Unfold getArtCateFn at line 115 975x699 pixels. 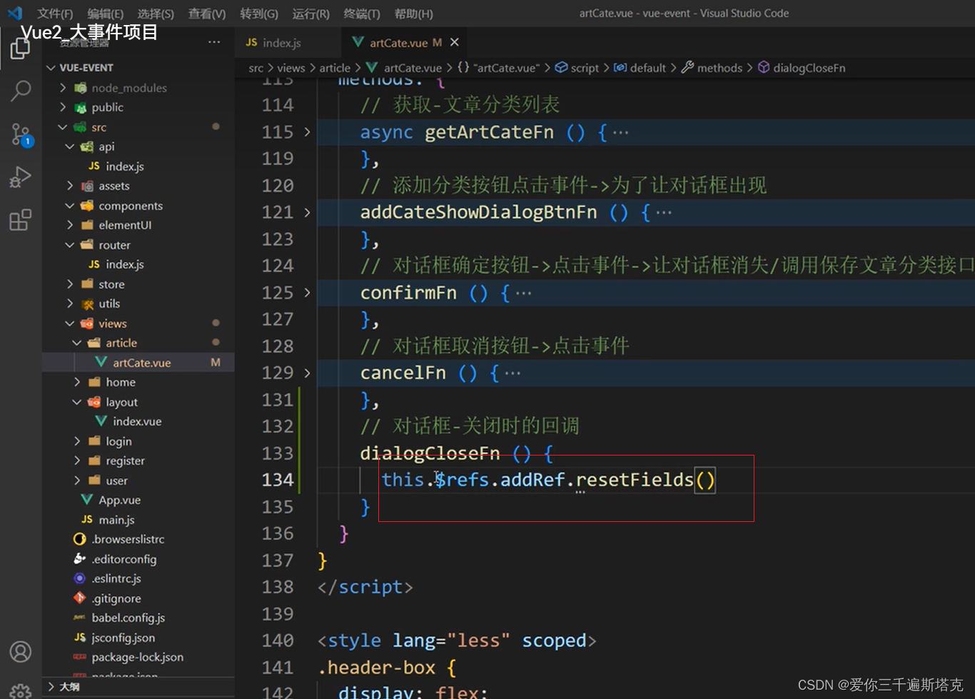pos(307,132)
